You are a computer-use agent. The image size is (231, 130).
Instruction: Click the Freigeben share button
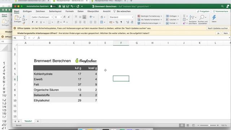(x=203, y=11)
